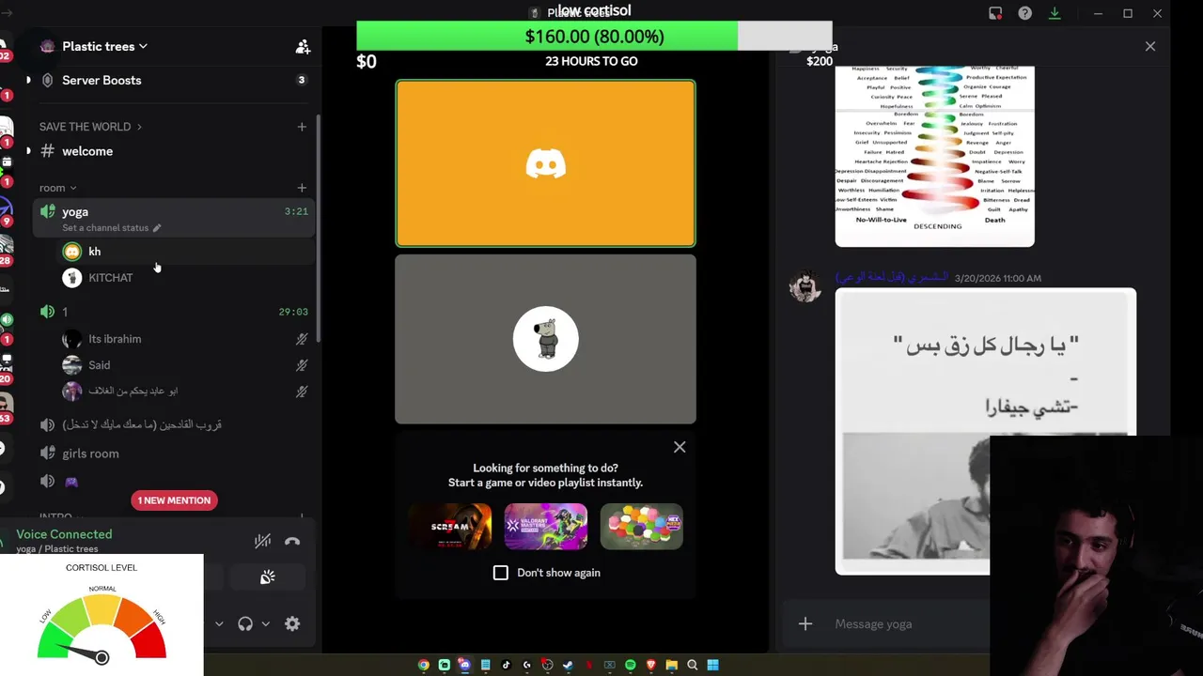This screenshot has height=676, width=1203.
Task: Select user Said in voice channel
Action: coord(99,365)
